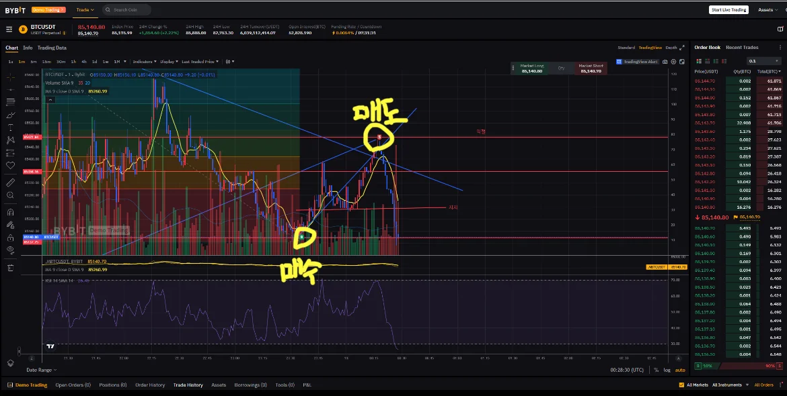This screenshot has height=396, width=787.
Task: Click the Bybit logo
Action: [x=15, y=9]
